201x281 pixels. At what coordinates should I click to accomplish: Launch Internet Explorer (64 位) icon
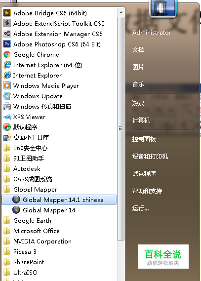pyautogui.click(x=7, y=65)
